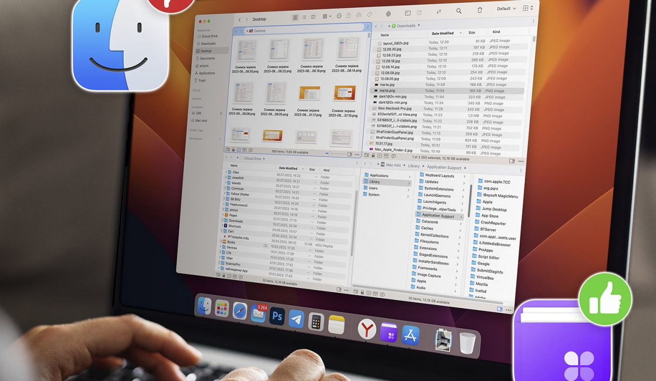The image size is (656, 381).
Task: Click the Kind column header in Downloads pane
Action: tap(496, 32)
